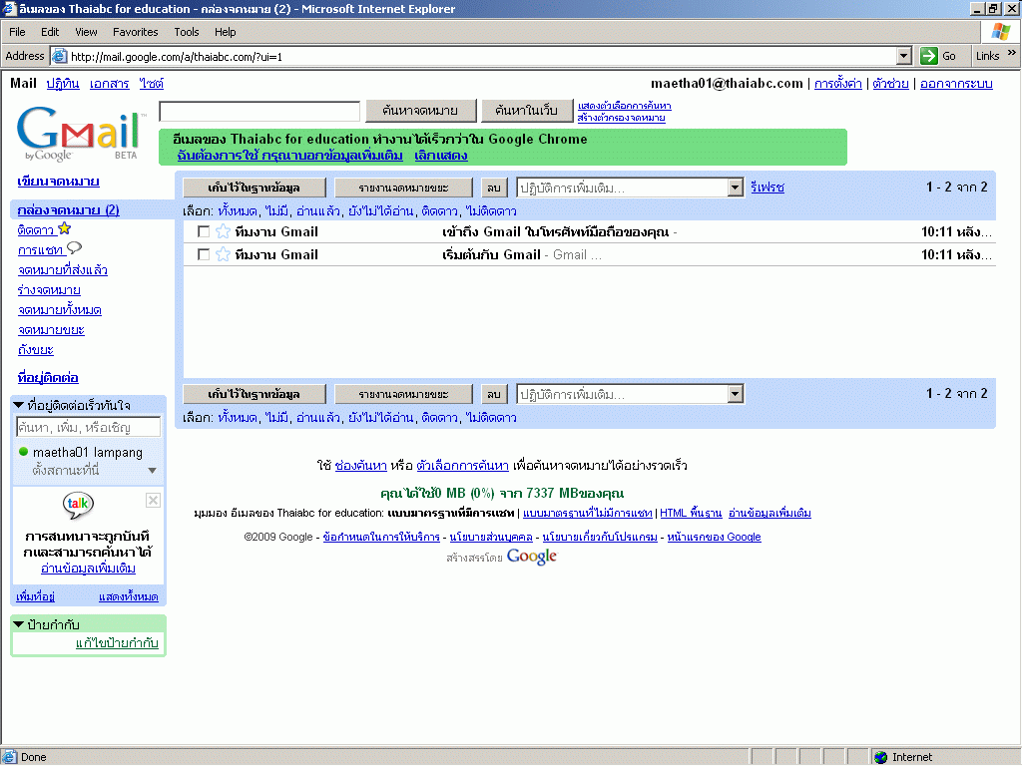Click the green online status dot
Image resolution: width=1022 pixels, height=766 pixels.
coord(24,453)
